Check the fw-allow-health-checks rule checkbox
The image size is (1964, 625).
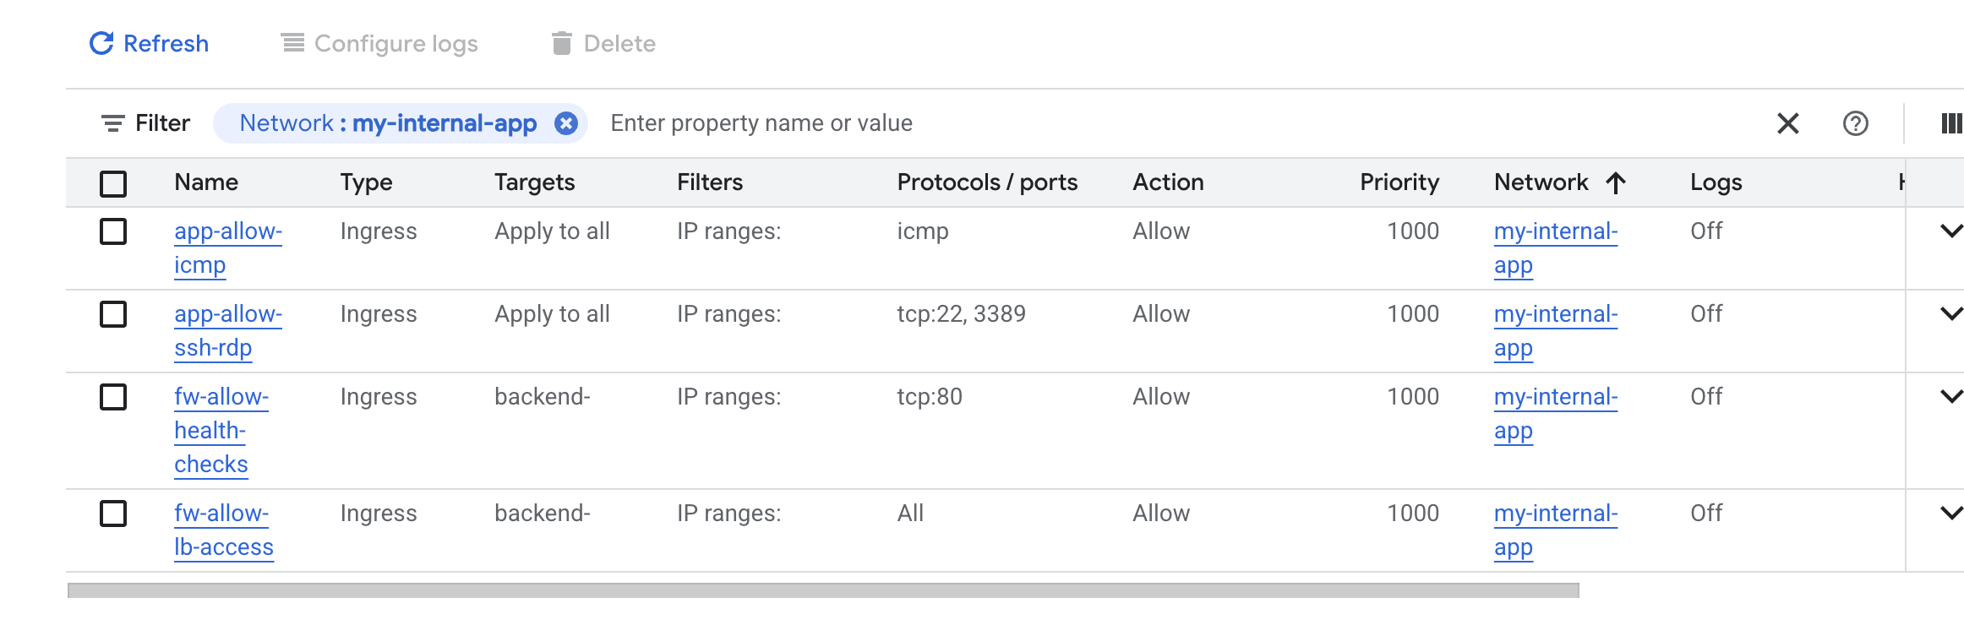click(x=113, y=397)
